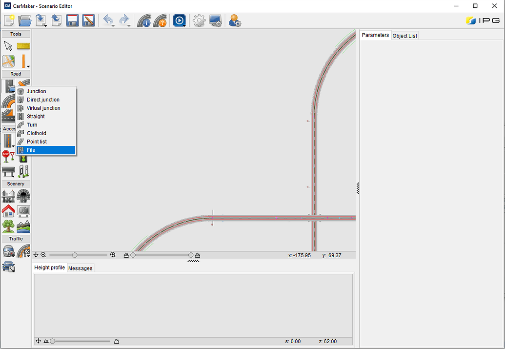
Task: Expand the play simulation button dropdown
Action: [x=184, y=25]
